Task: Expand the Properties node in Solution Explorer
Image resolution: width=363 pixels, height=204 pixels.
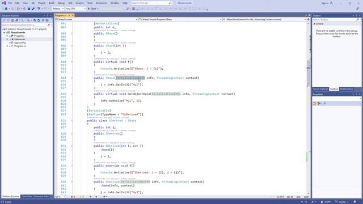Action: click(x=7, y=36)
